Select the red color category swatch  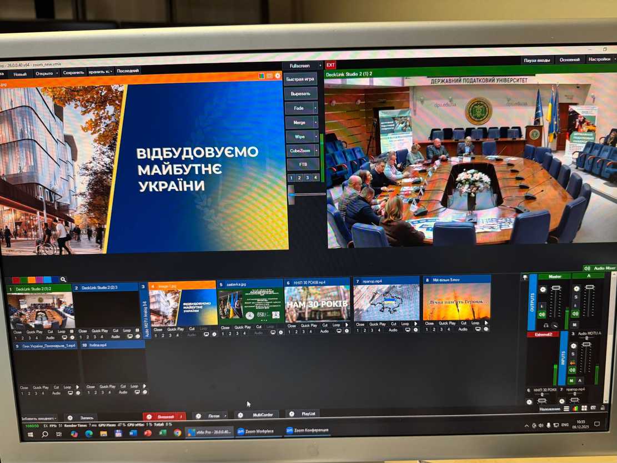[x=16, y=280]
